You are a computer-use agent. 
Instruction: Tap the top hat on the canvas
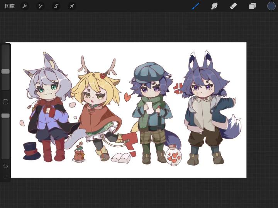click(31, 151)
